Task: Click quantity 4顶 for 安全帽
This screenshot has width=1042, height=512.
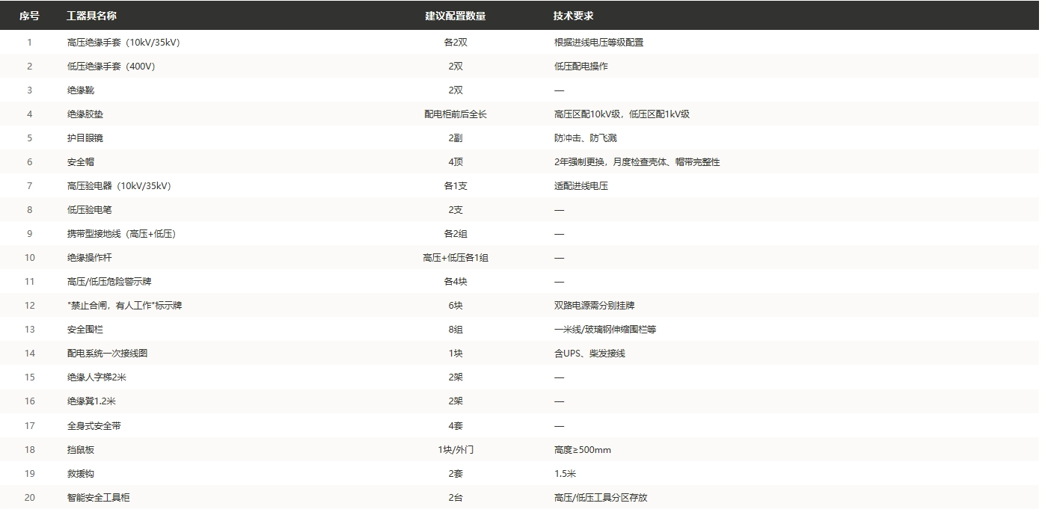Action: (x=456, y=162)
